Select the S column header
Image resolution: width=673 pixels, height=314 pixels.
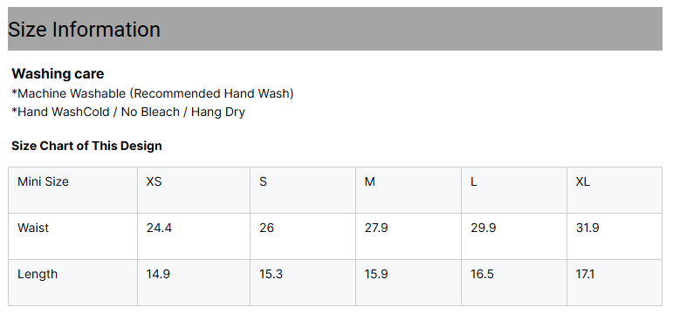coord(303,190)
